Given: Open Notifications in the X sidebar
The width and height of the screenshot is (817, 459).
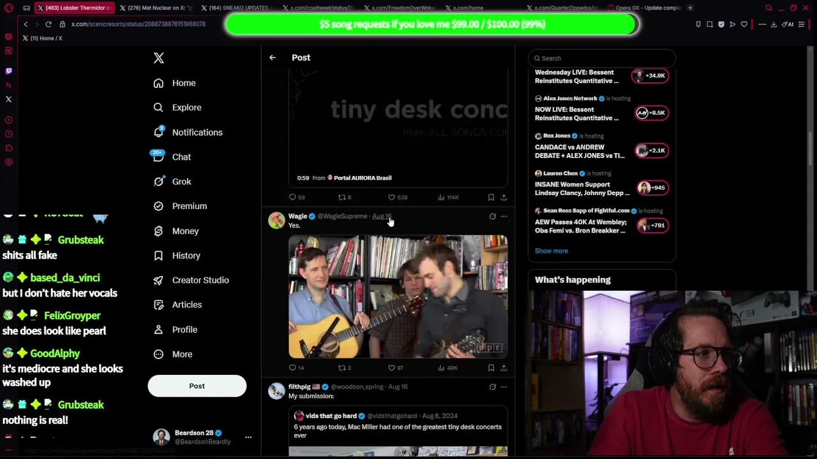Looking at the screenshot, I should click(x=188, y=132).
